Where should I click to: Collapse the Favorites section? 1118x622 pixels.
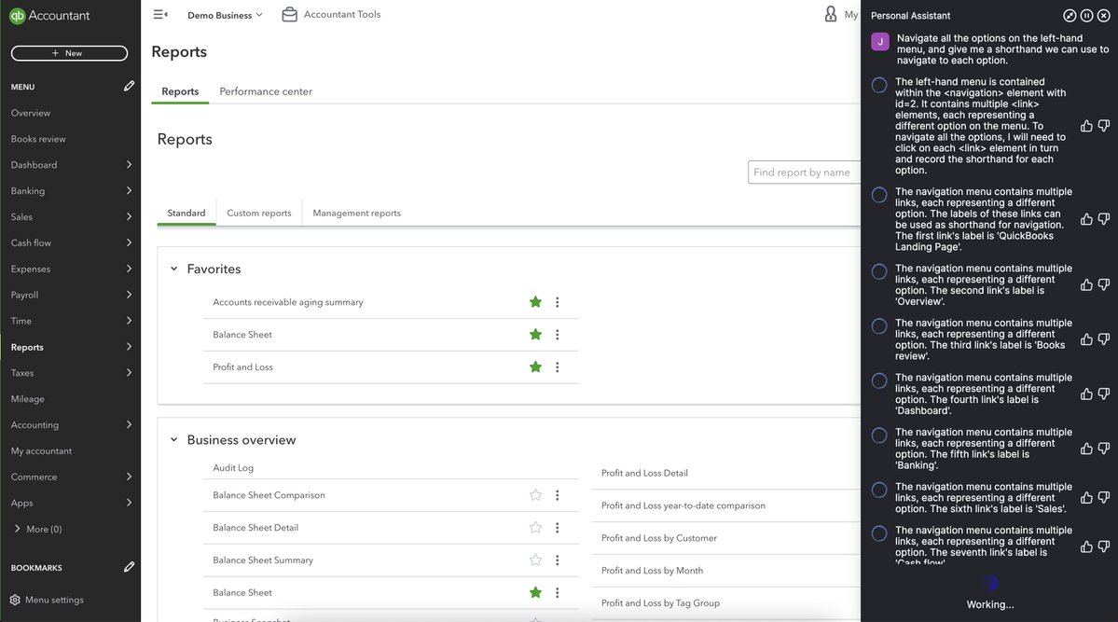click(174, 269)
